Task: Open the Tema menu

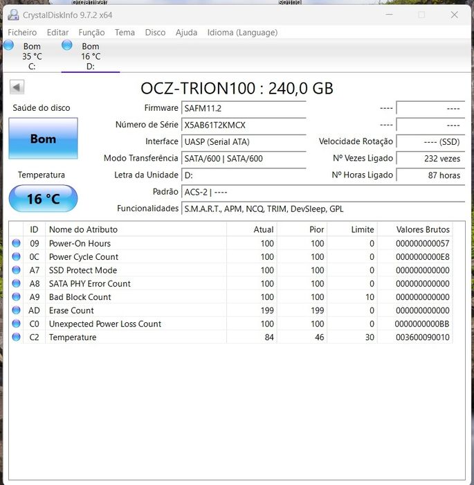Action: pos(125,33)
